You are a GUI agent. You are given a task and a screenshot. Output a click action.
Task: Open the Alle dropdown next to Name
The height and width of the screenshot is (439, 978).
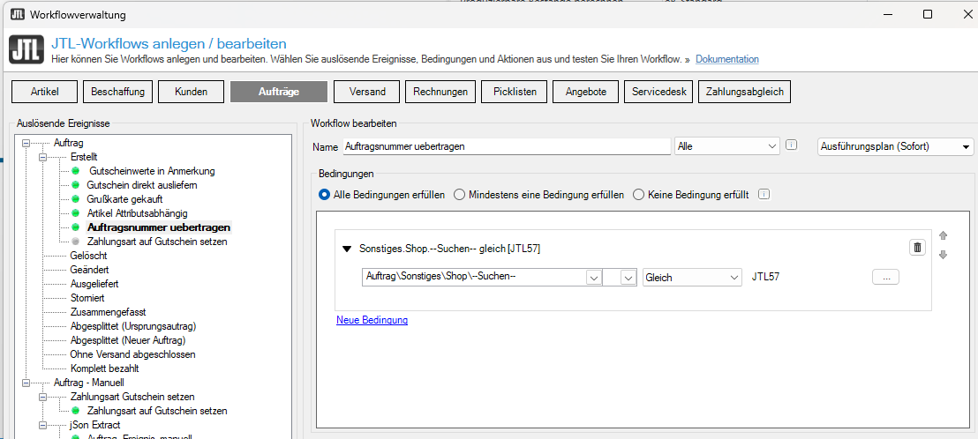(x=727, y=146)
